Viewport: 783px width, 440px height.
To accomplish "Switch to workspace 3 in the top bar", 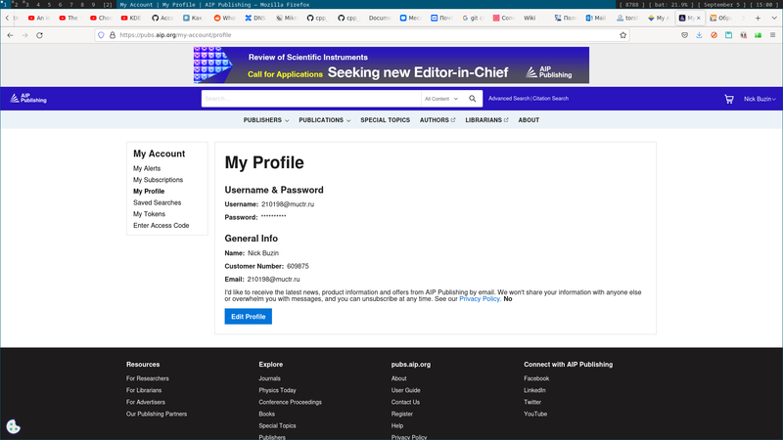I will pos(27,5).
